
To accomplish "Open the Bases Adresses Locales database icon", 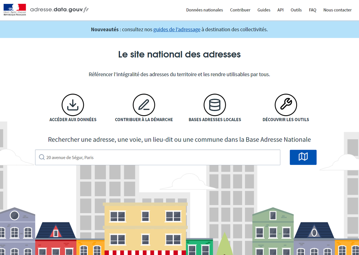I will (215, 105).
